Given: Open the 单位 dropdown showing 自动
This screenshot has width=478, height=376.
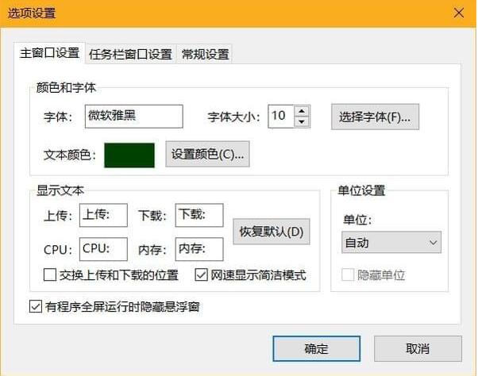Looking at the screenshot, I should tap(391, 242).
